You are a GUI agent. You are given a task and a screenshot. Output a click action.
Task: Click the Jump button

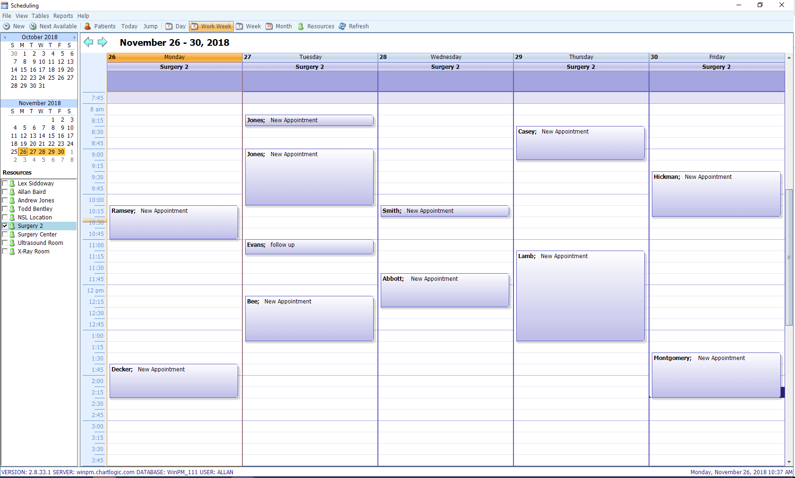click(150, 26)
